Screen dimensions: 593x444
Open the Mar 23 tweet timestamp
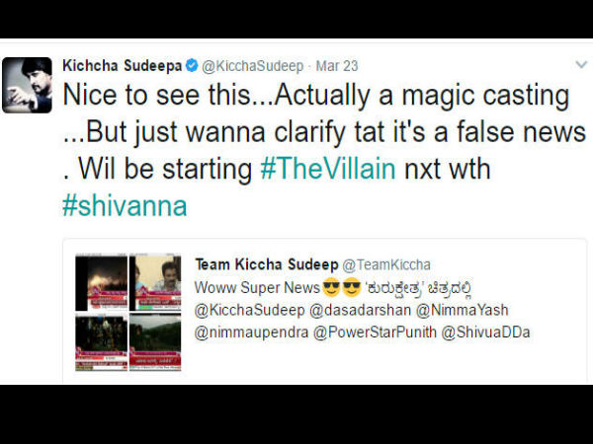click(337, 66)
